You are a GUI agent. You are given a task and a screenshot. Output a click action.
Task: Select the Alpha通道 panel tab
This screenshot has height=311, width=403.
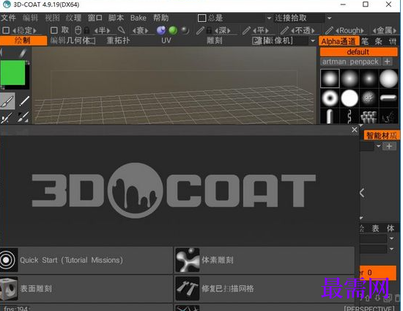pyautogui.click(x=339, y=41)
